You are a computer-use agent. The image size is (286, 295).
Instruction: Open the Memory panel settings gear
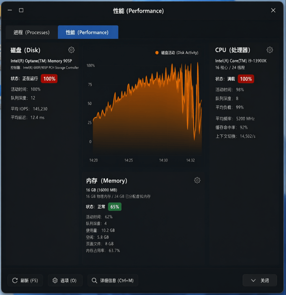pyautogui.click(x=197, y=180)
